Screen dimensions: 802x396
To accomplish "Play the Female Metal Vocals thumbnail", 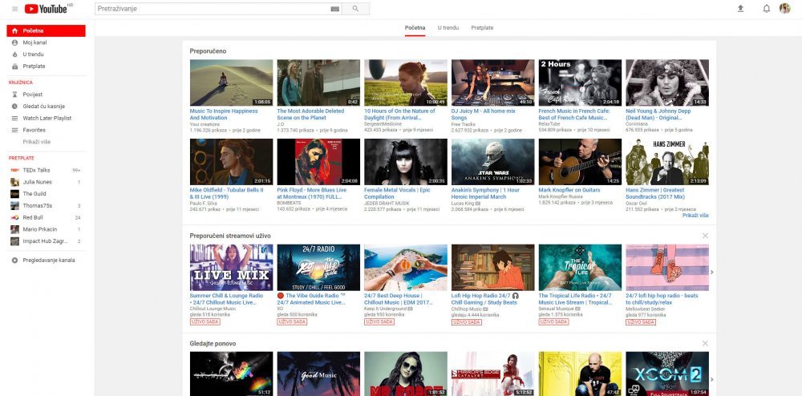I will coord(406,162).
